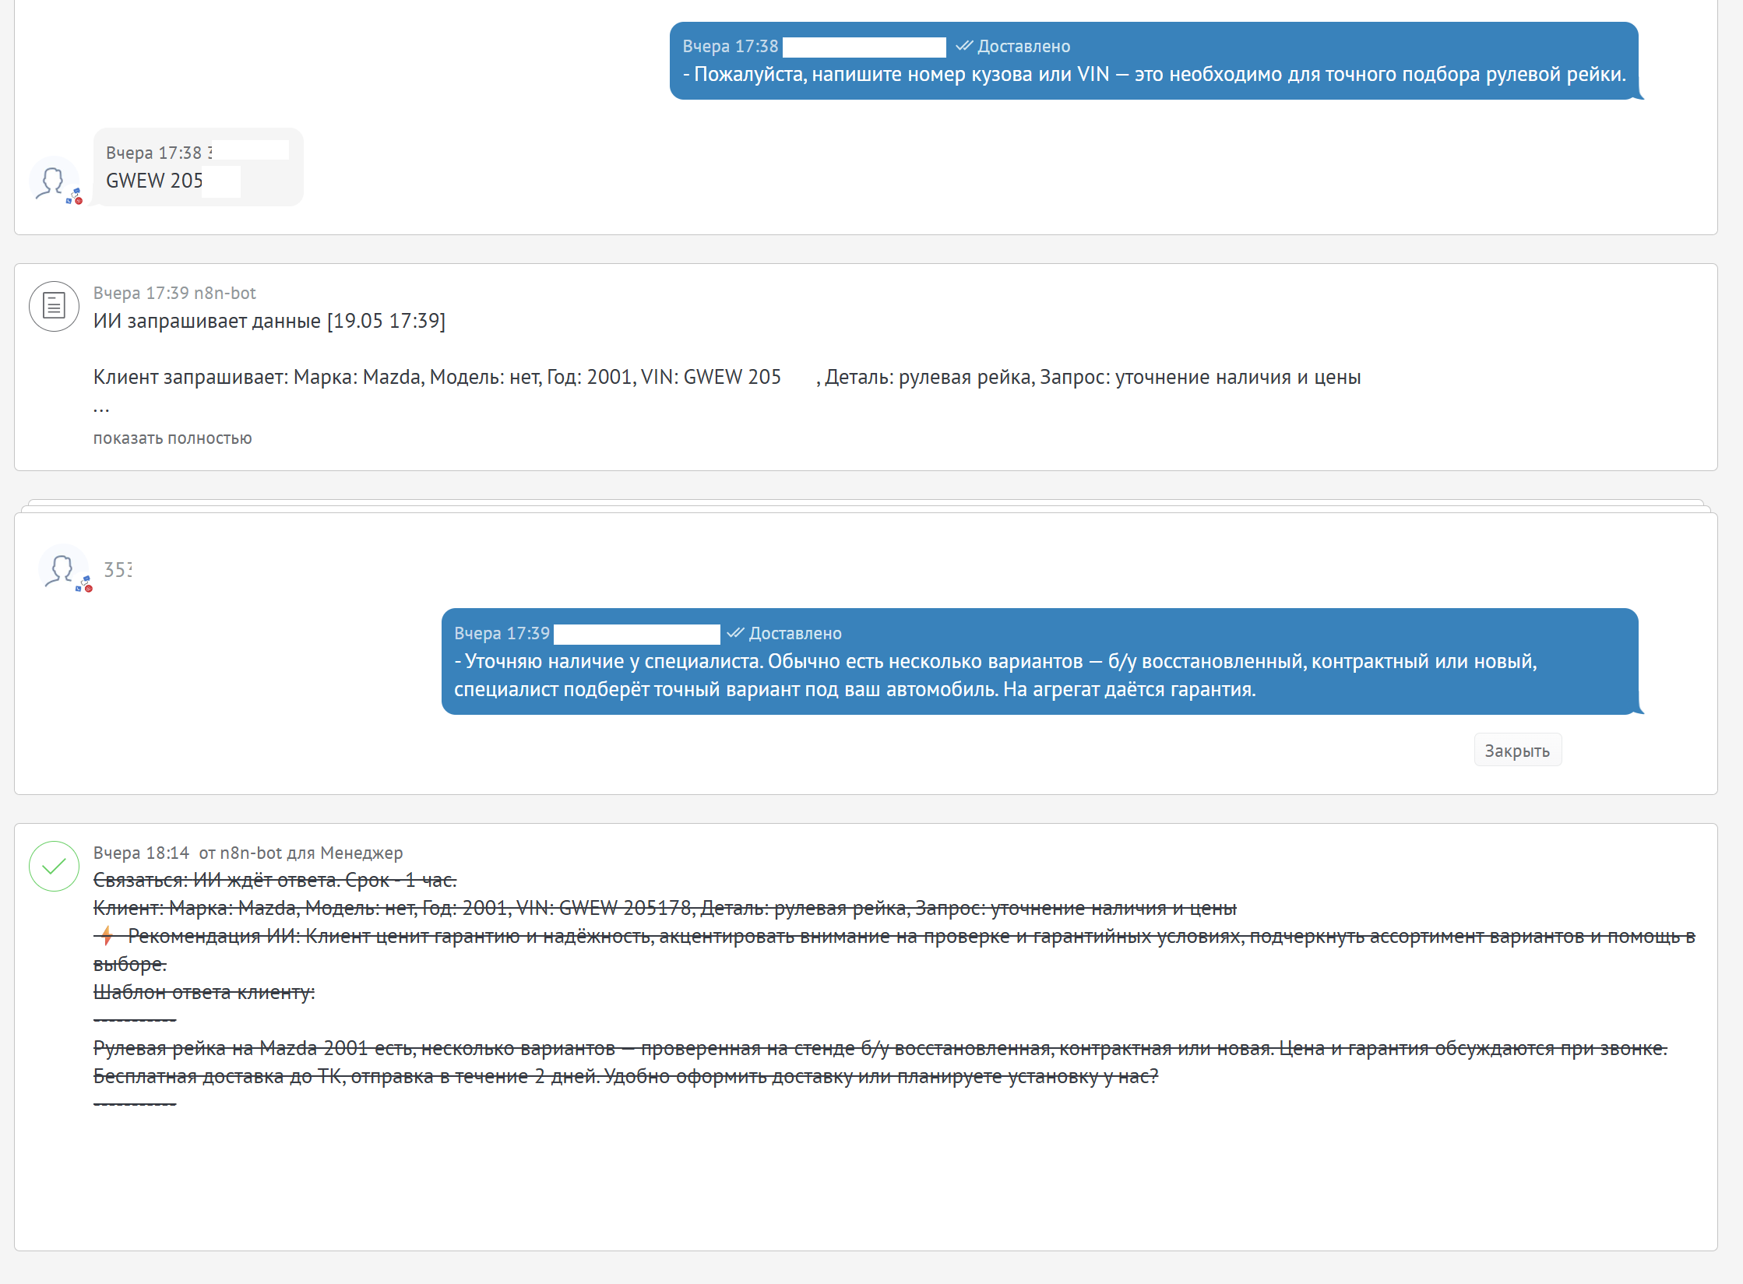Click strikethrough line 'Клиент: Марка: Mazda' with VIN 205178
The image size is (1743, 1284).
pyautogui.click(x=665, y=908)
